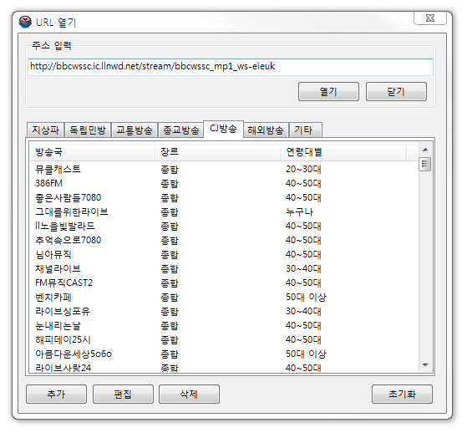Click 종합 genre in the 386FM row
This screenshot has width=467, height=438.
[170, 184]
